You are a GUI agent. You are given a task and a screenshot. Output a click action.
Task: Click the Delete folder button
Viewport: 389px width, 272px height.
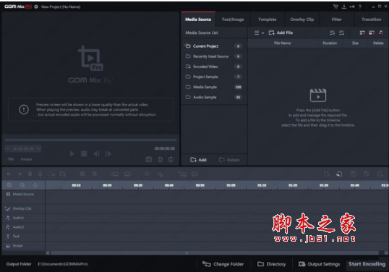tap(229, 160)
